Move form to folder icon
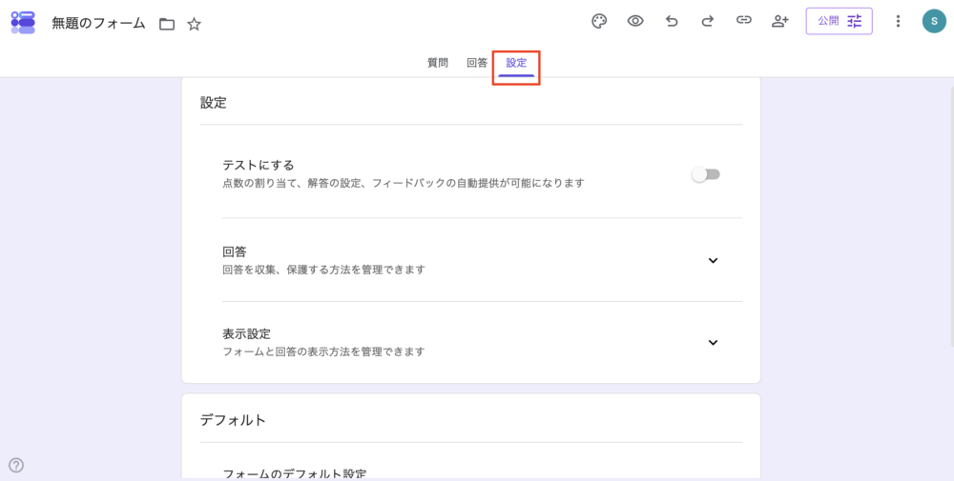The width and height of the screenshot is (954, 481). (x=167, y=25)
